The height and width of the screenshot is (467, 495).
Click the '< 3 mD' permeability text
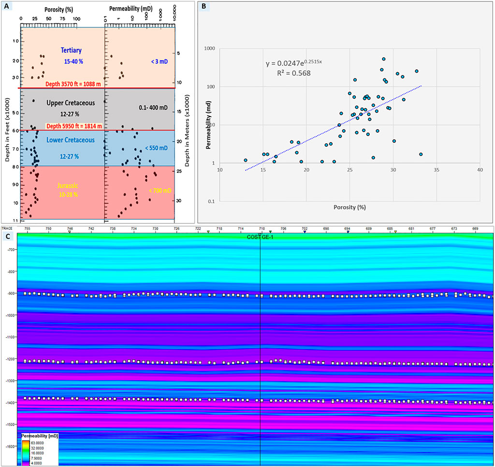[159, 61]
